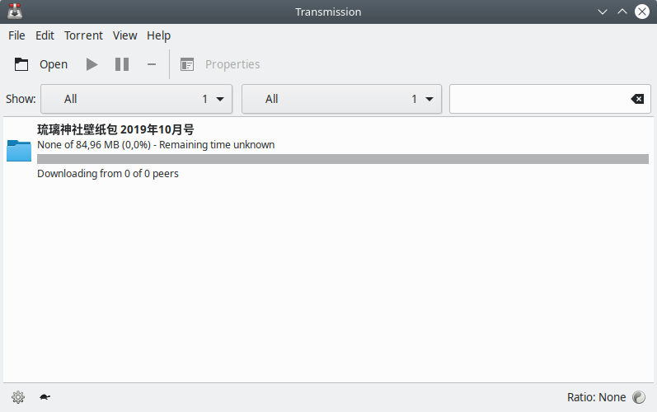Open the gear options menu in status bar
The image size is (657, 412).
[x=18, y=397]
